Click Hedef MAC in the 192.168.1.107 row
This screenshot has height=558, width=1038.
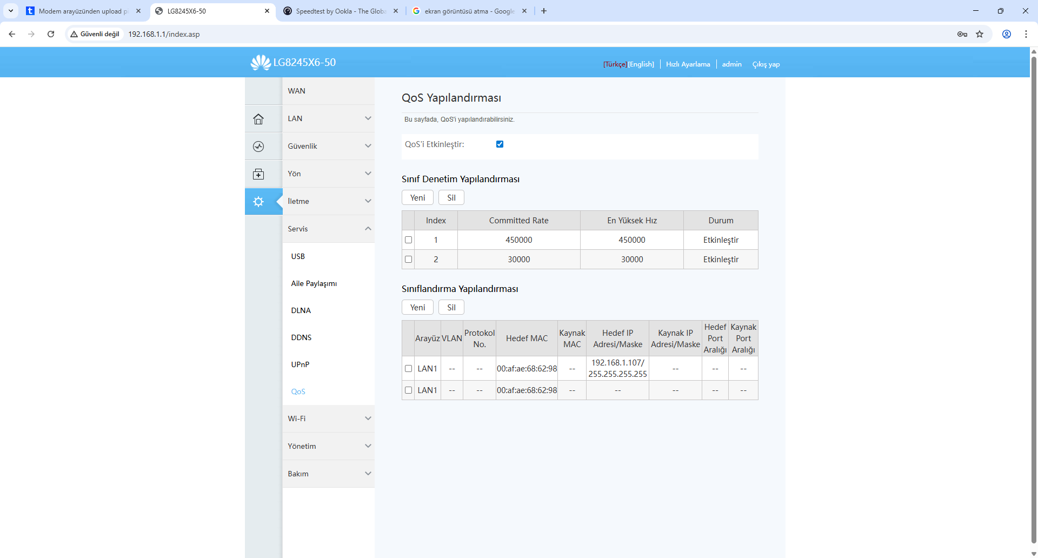coord(527,369)
